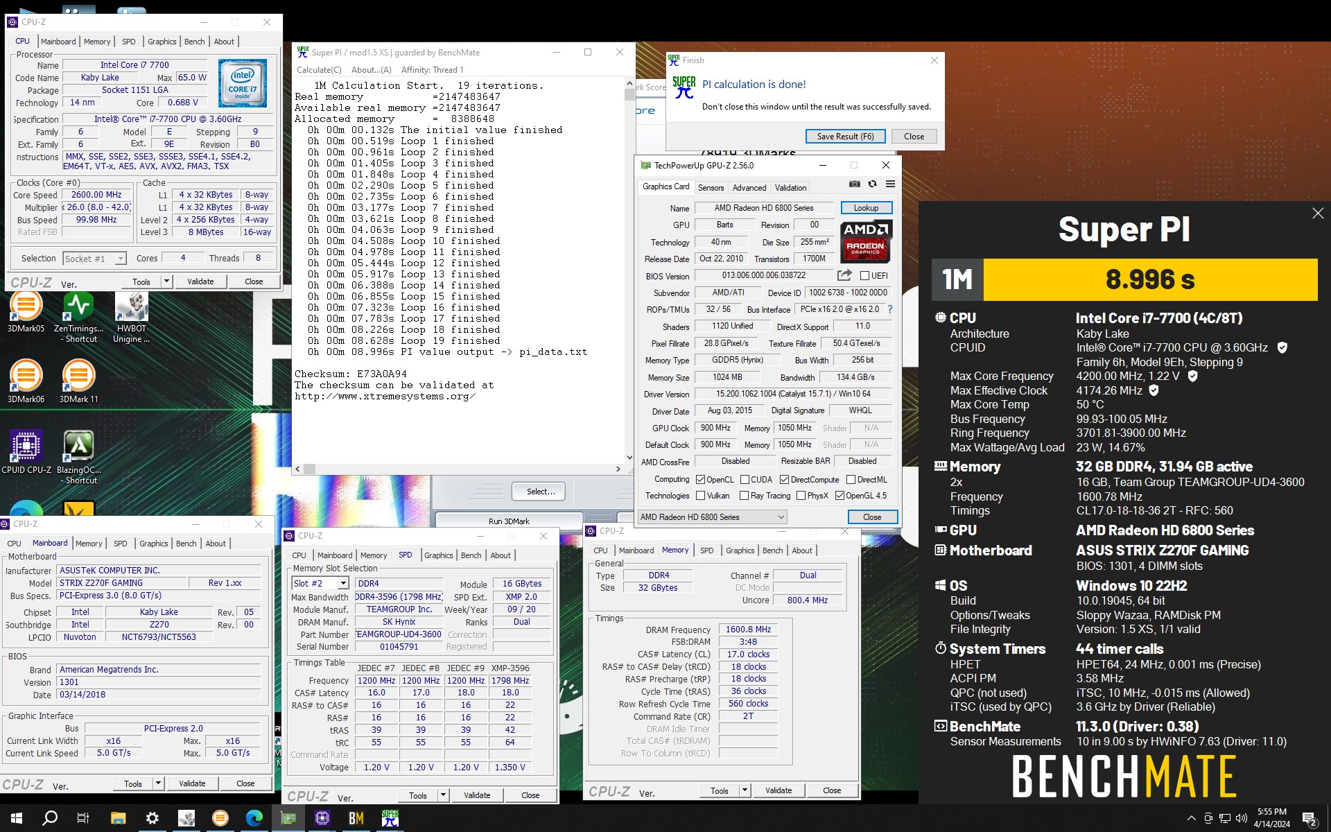This screenshot has height=832, width=1331.
Task: Toggle UEFI checkbox in GPU-Z
Action: click(864, 276)
